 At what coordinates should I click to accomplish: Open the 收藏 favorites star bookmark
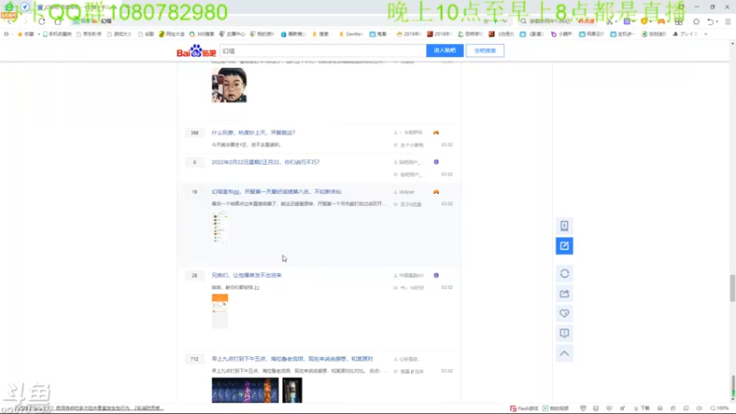point(26,34)
